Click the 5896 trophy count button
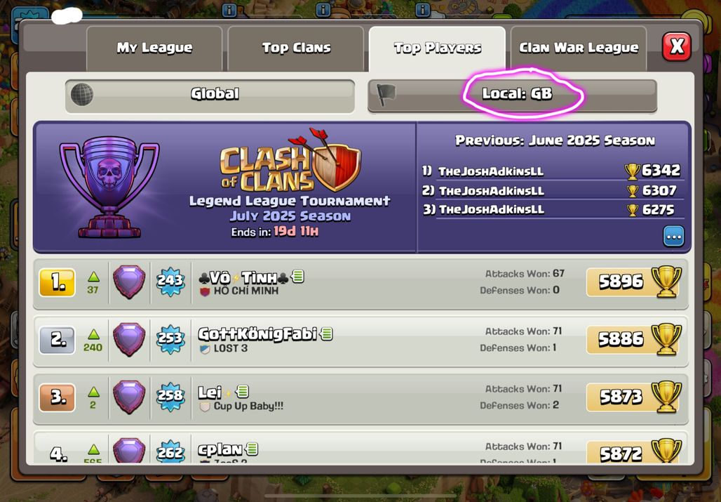The image size is (721, 502). point(633,282)
